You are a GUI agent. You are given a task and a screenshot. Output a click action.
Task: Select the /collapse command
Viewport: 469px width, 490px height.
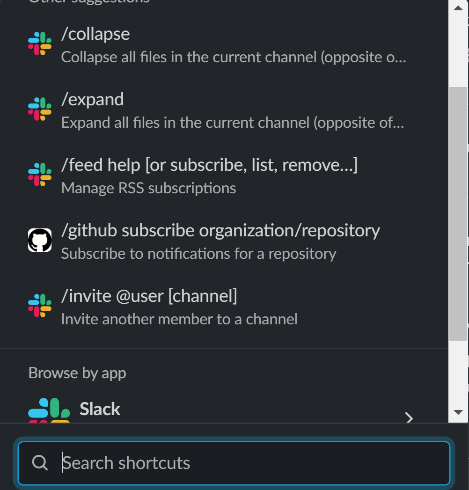point(95,34)
